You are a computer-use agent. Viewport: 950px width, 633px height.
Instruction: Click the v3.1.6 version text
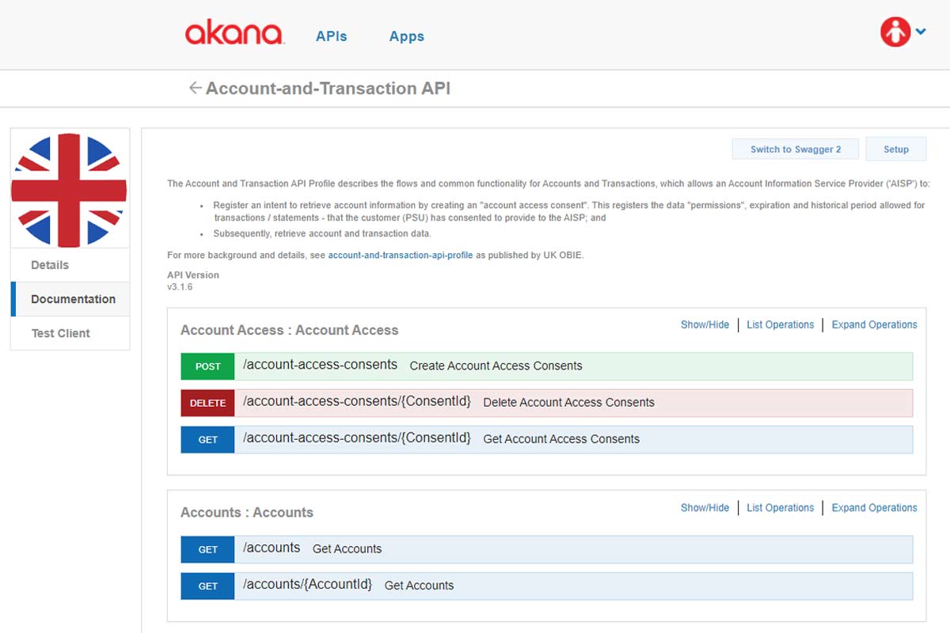click(180, 286)
